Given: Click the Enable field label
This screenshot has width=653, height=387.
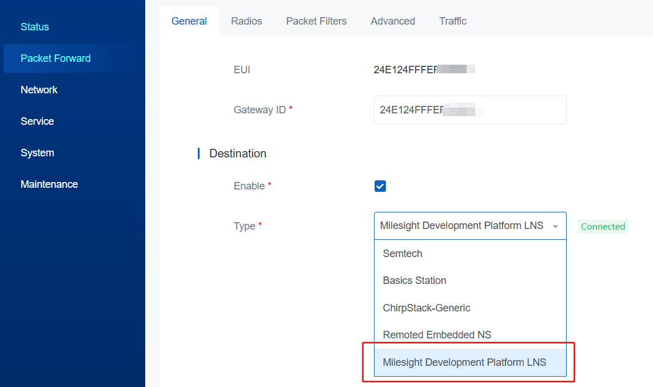Looking at the screenshot, I should click(249, 186).
